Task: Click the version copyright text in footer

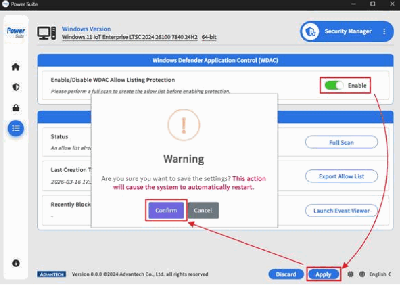Action: pos(140,274)
